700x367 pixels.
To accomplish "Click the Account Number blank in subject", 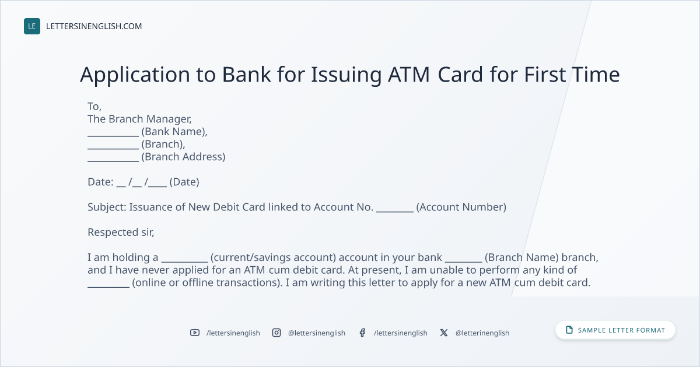I will 395,207.
